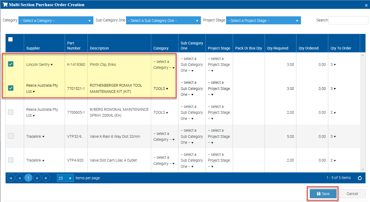Check the Valve K-Rain 6 Way row
The width and height of the screenshot is (370, 202).
(11, 136)
